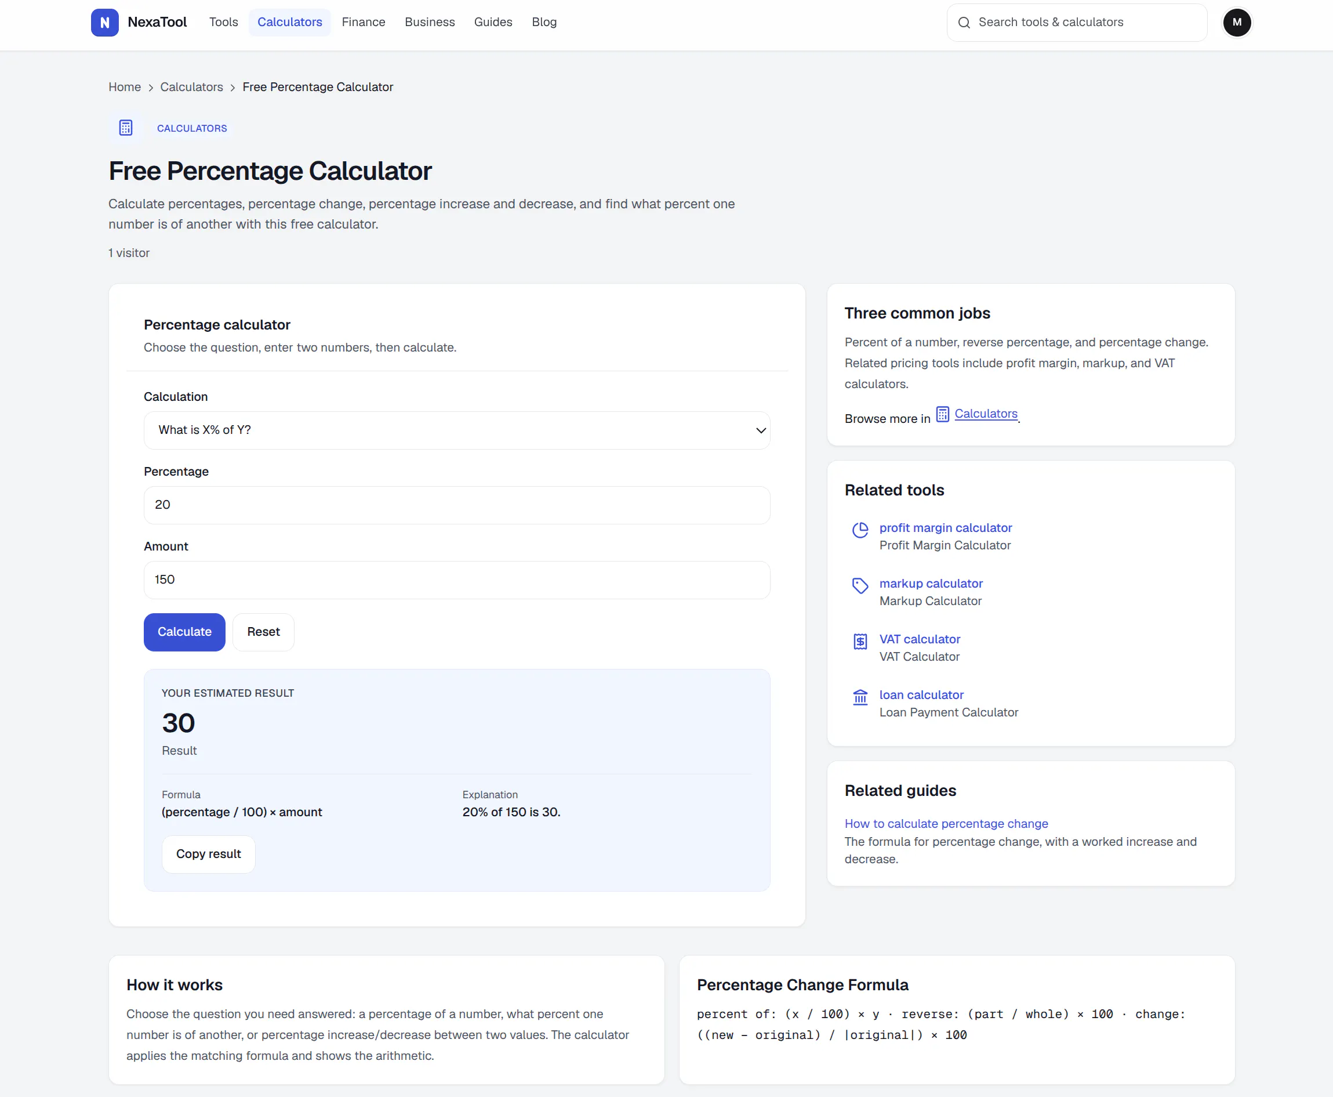Click the '1 visitor' text
The width and height of the screenshot is (1333, 1097).
tap(129, 253)
